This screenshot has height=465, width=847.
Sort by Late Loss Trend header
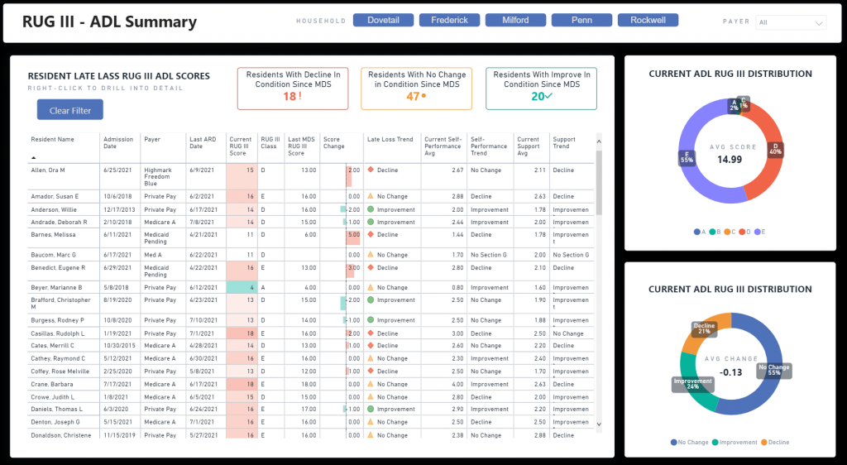point(390,139)
